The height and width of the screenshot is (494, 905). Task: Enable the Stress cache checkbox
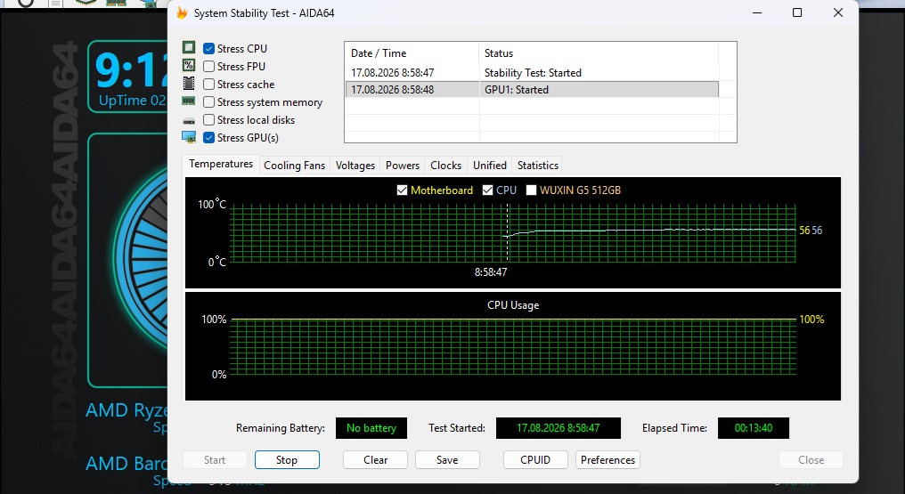pyautogui.click(x=209, y=85)
